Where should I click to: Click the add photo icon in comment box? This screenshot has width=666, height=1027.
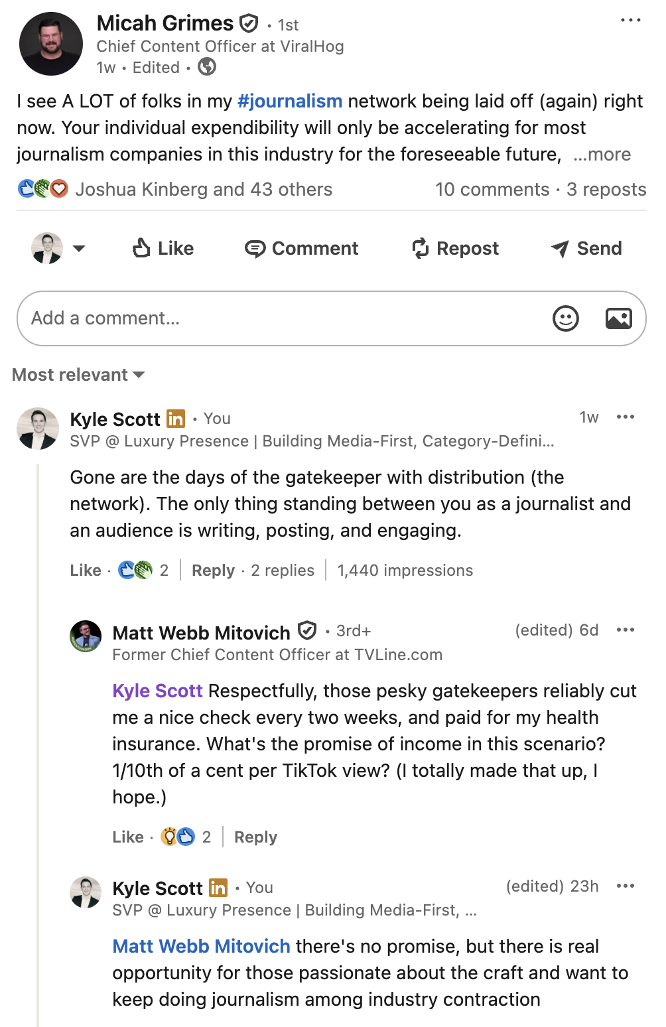[x=619, y=318]
